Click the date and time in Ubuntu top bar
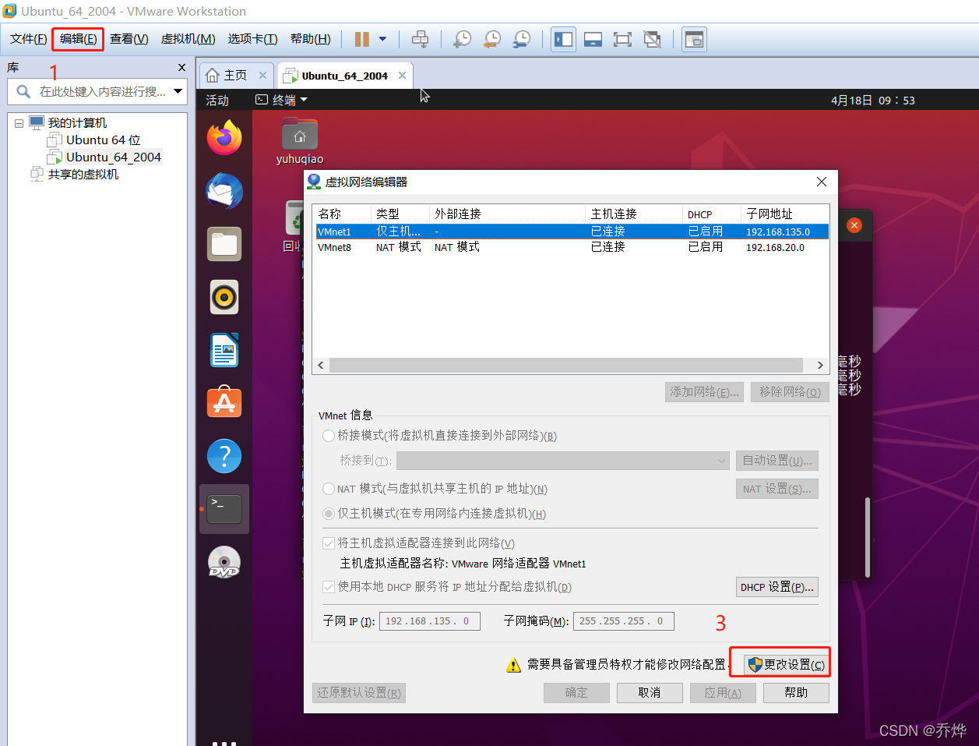 pos(873,101)
